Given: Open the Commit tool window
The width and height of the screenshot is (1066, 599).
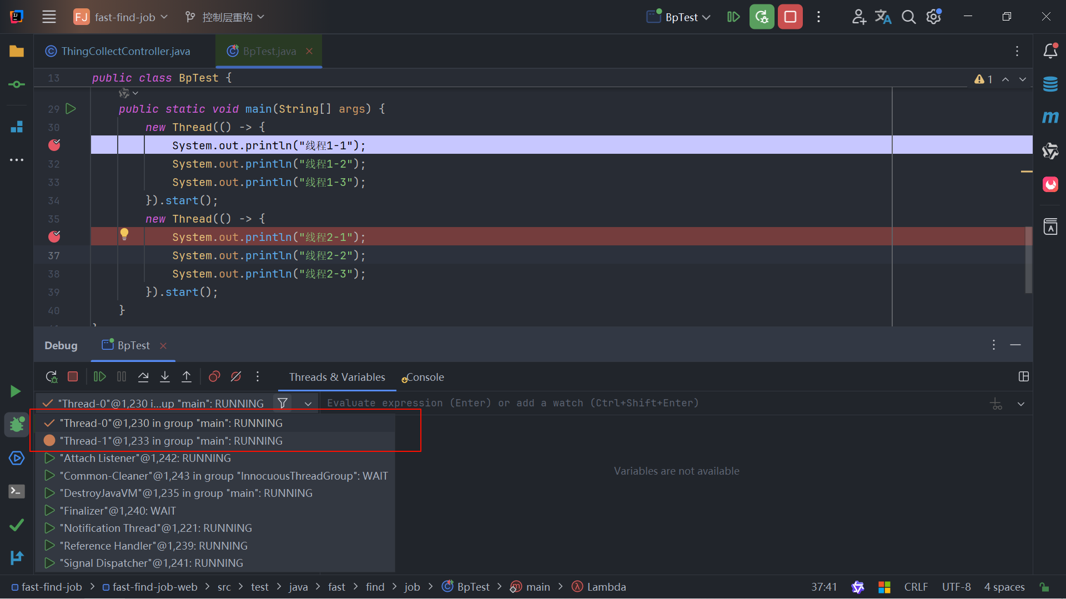Looking at the screenshot, I should pos(17,84).
